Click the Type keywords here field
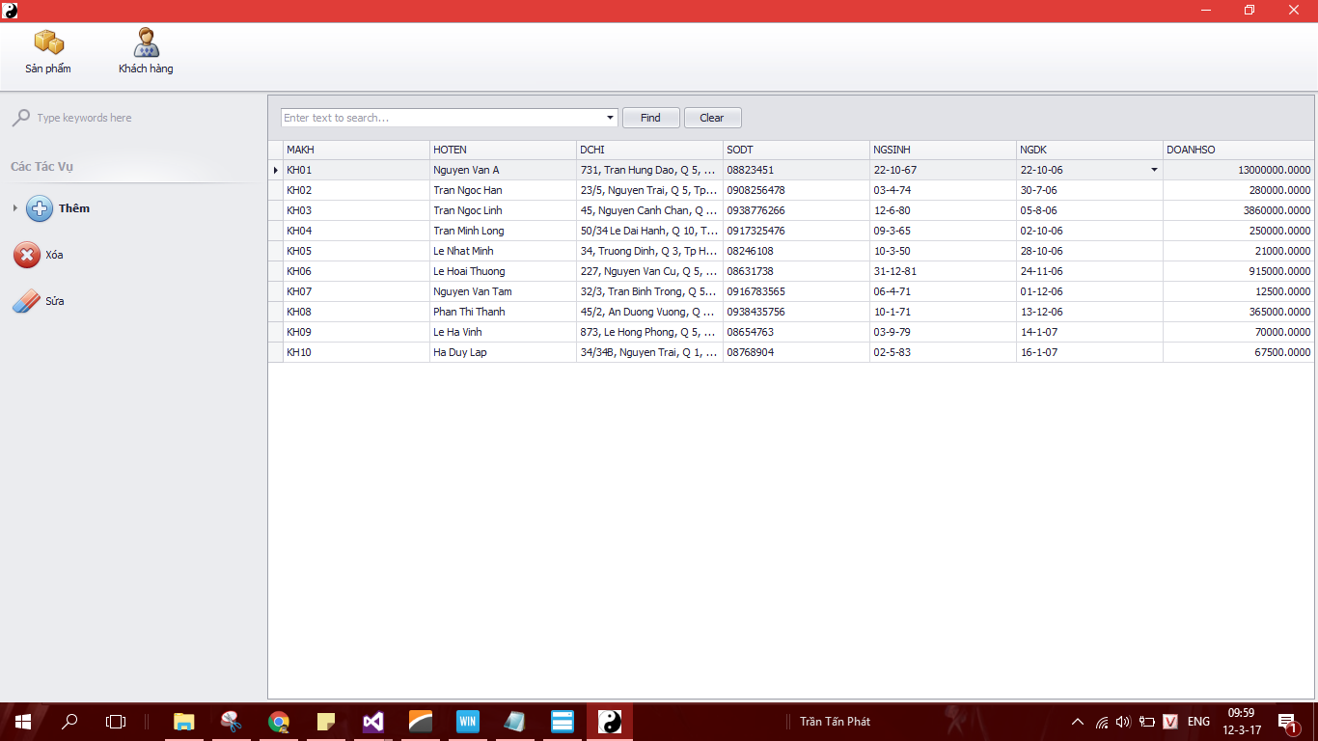The height and width of the screenshot is (741, 1318). tap(135, 118)
